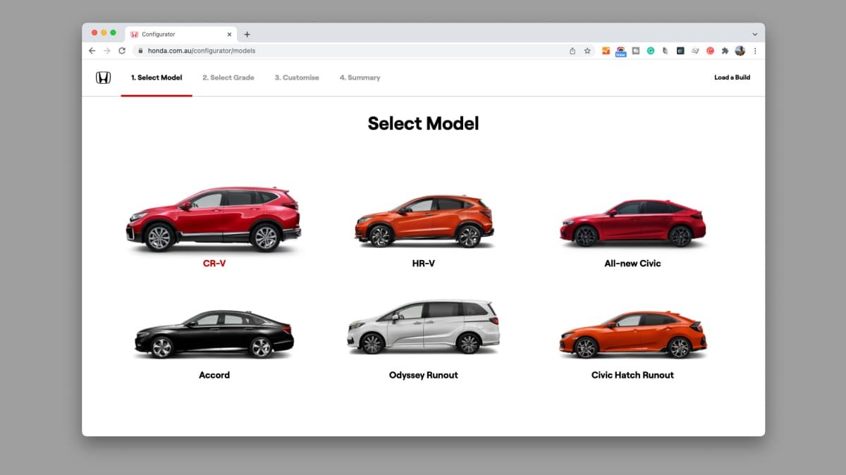The width and height of the screenshot is (846, 475).
Task: Select the white Odyssey Runout image
Action: click(424, 328)
